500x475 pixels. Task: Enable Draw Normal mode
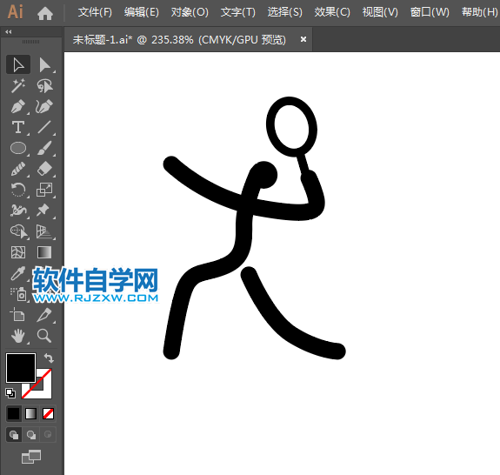tap(14, 434)
